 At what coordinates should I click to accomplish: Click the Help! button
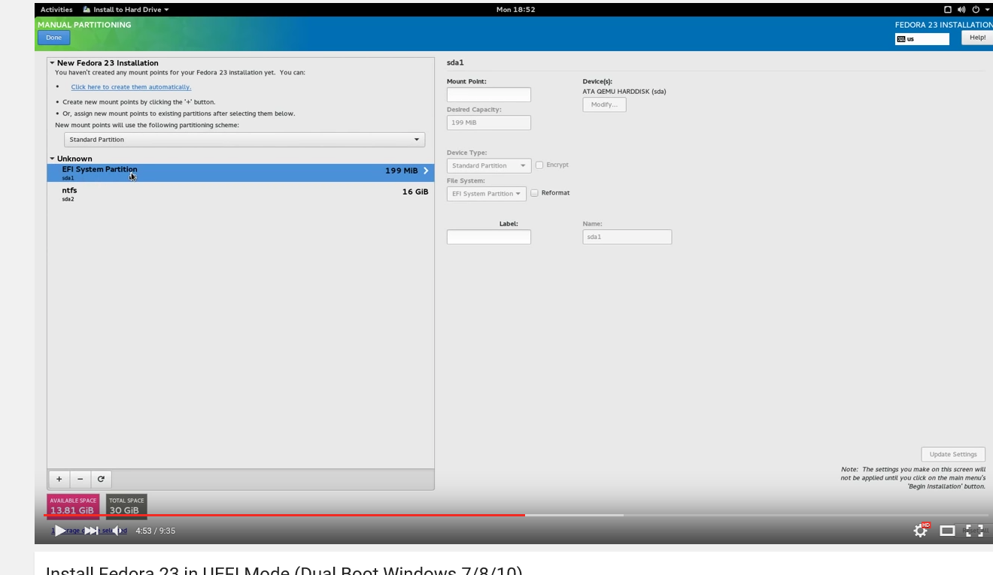[x=977, y=38]
